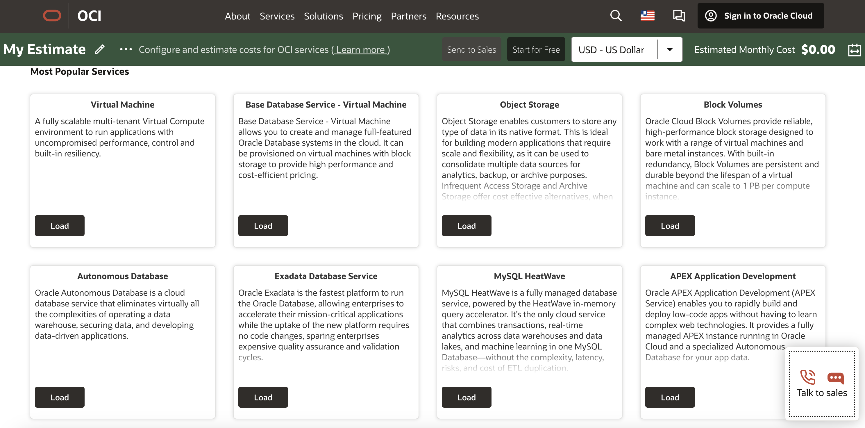865x428 pixels.
Task: Load the Autonomous Database service
Action: pyautogui.click(x=60, y=397)
